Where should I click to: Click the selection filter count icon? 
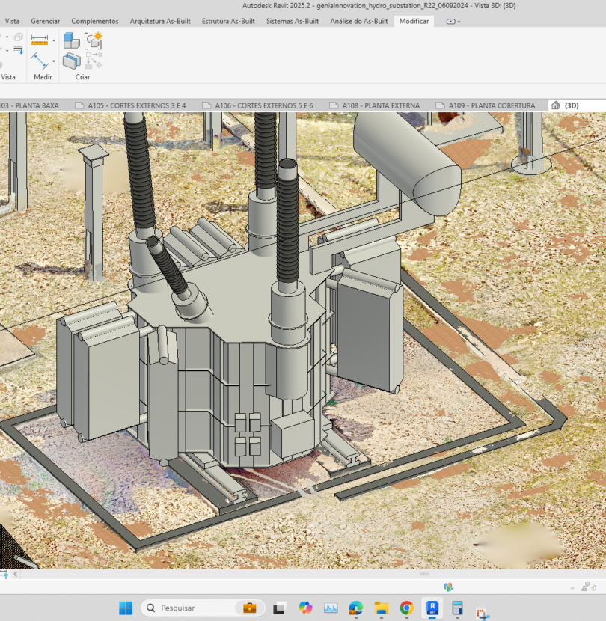point(589,587)
